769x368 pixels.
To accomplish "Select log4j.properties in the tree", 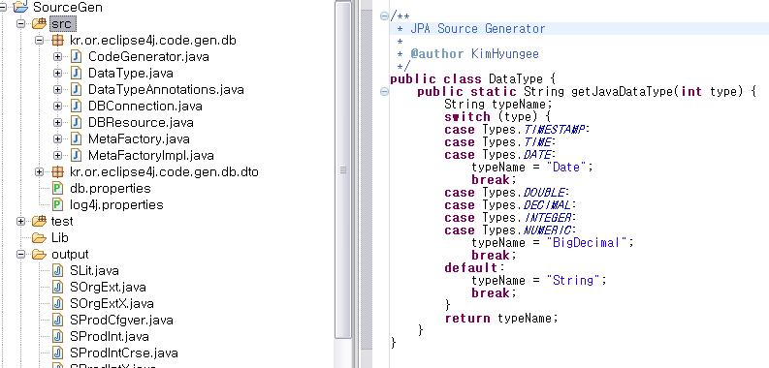I will tap(116, 205).
